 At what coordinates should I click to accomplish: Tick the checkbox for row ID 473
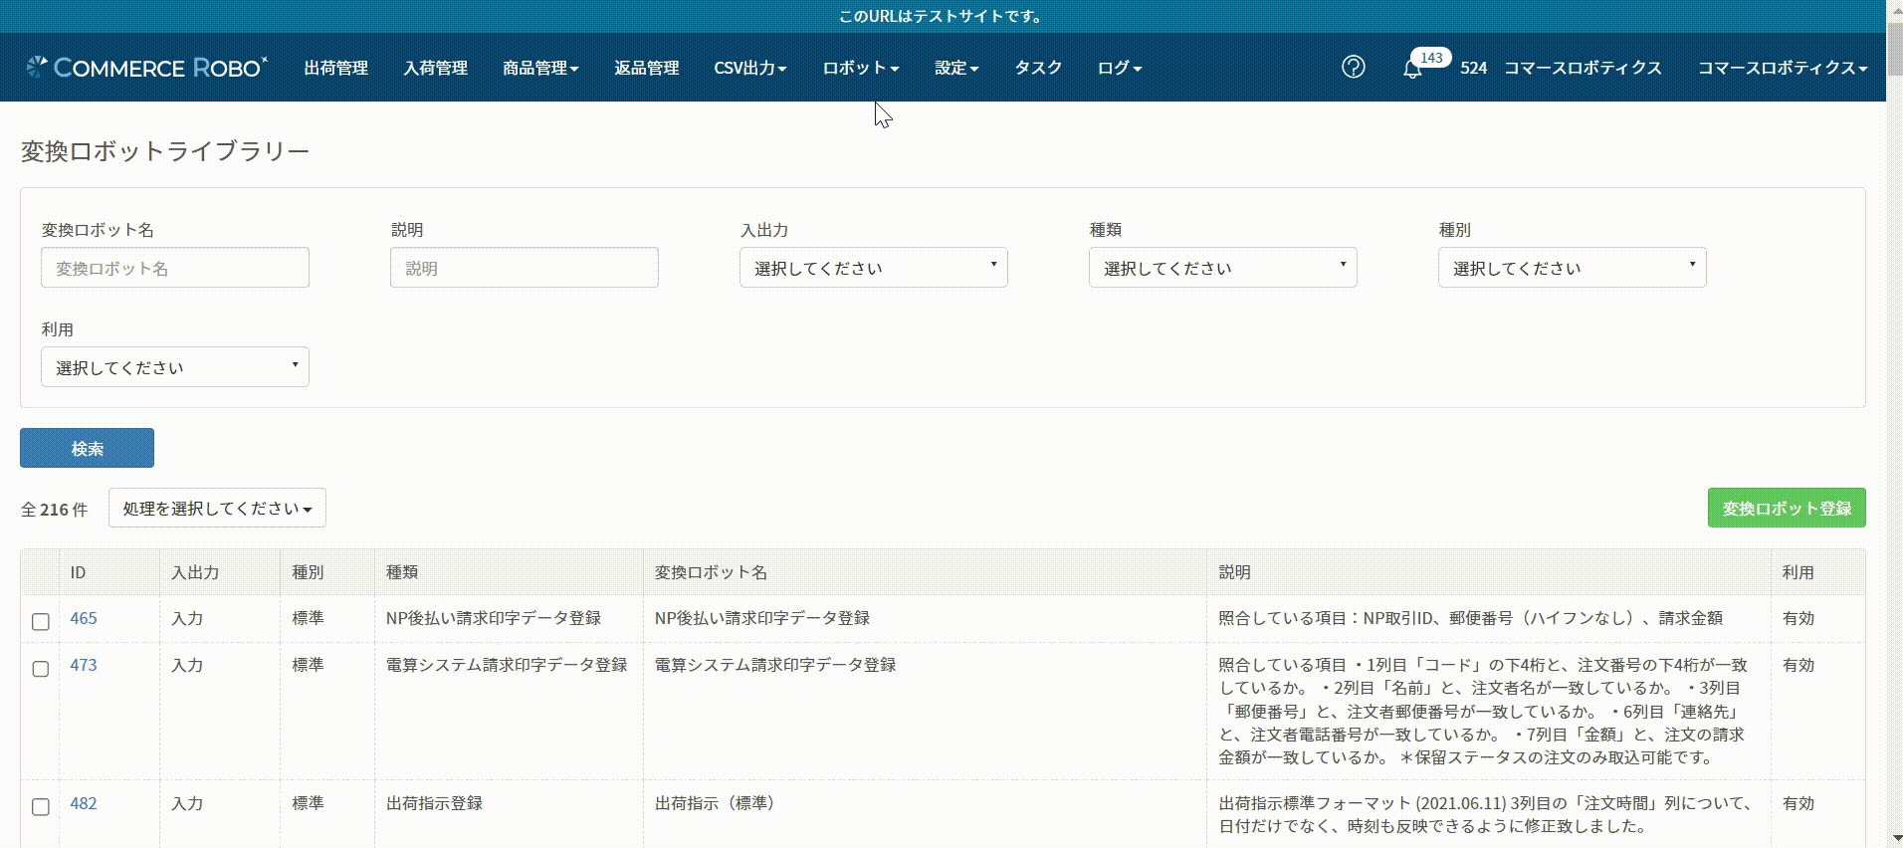pyautogui.click(x=41, y=668)
